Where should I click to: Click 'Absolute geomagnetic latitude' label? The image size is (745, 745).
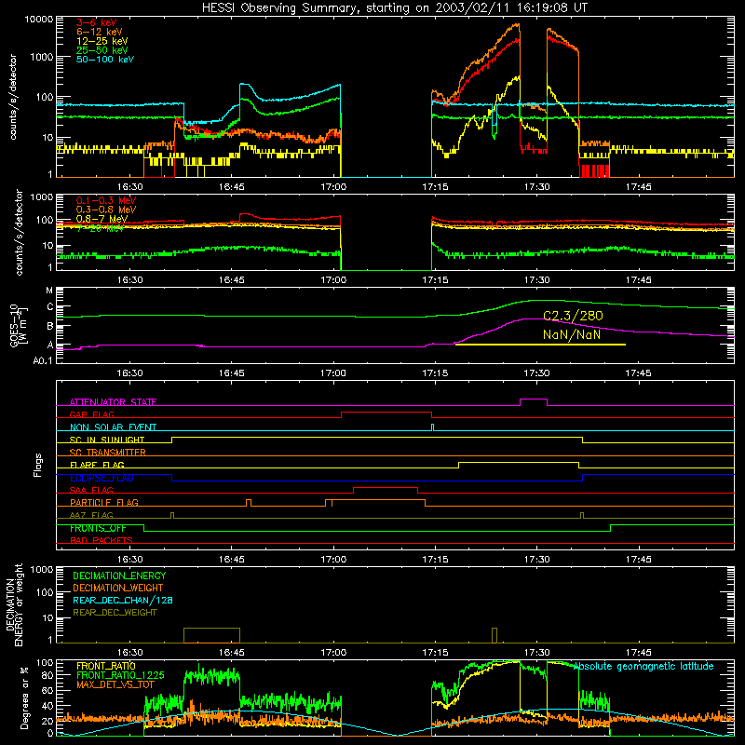pos(643,666)
